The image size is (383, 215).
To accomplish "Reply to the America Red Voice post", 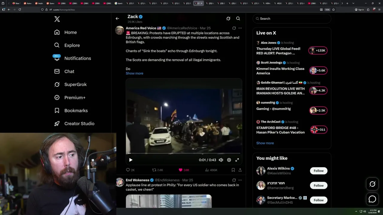I will (x=130, y=170).
